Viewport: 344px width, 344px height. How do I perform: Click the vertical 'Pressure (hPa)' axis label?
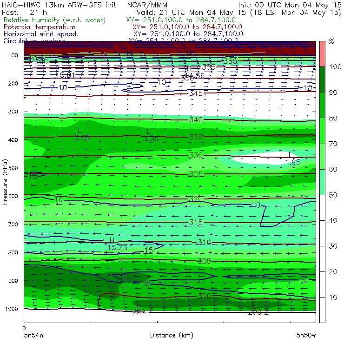[5, 182]
